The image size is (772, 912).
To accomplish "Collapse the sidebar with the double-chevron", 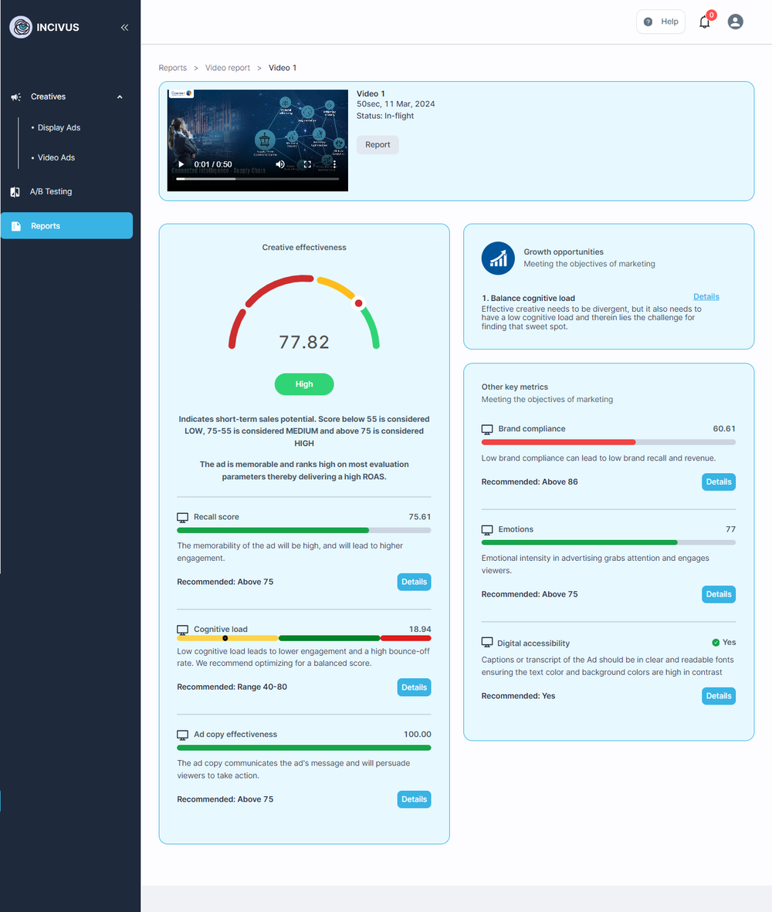I will (124, 27).
